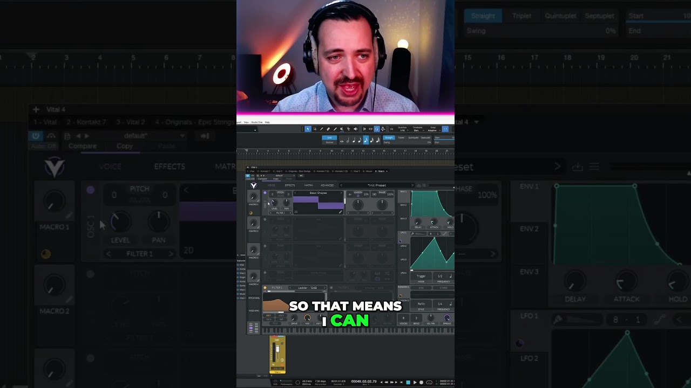This screenshot has width=691, height=388.
Task: Select the Range tool in toolbar
Action: [315, 129]
